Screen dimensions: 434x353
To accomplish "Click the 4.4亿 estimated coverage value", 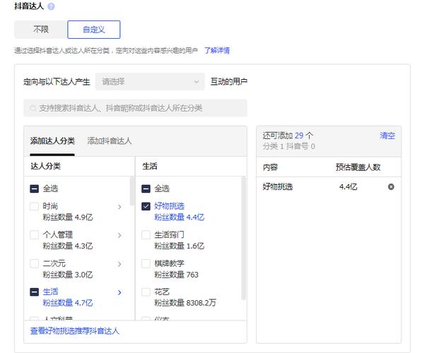I will click(348, 187).
